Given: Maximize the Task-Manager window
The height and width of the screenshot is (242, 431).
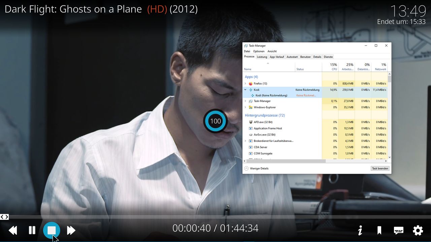Looking at the screenshot, I should (x=376, y=46).
